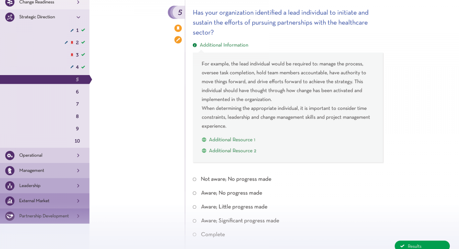Click the orange pencil note icon

[178, 40]
